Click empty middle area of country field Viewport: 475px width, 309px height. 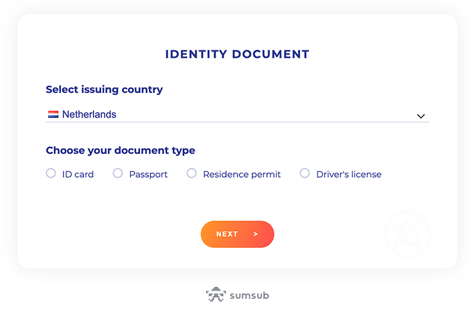(x=266, y=114)
